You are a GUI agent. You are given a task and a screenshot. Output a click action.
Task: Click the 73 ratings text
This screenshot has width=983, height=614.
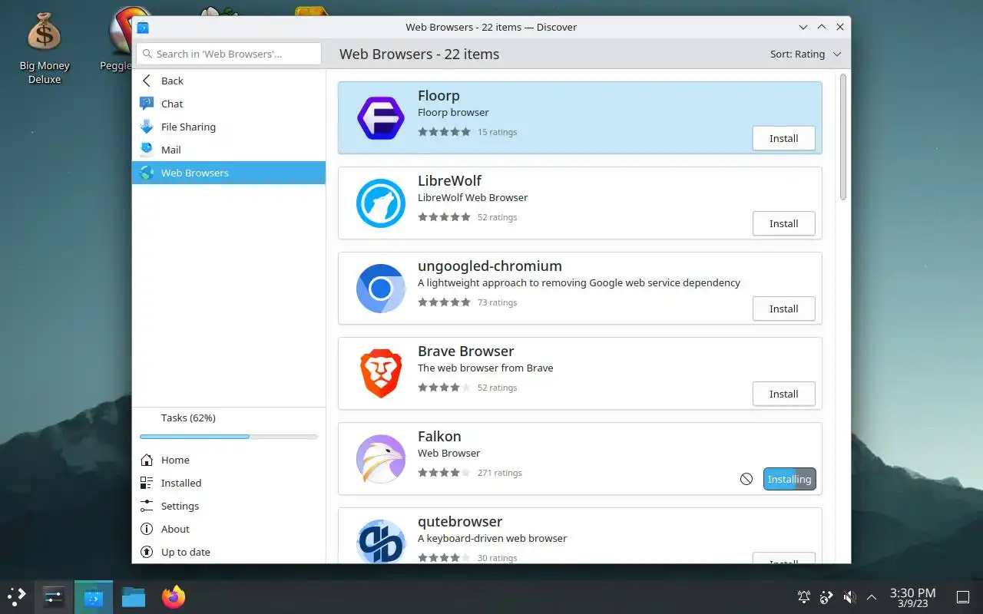(x=497, y=302)
